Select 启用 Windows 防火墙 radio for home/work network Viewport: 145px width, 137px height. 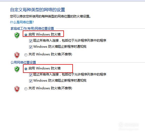[26, 35]
